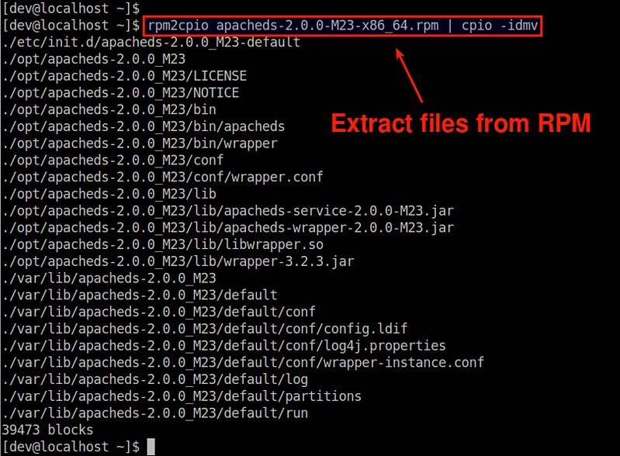
Task: Click the LICENSE file path line
Action: point(124,76)
